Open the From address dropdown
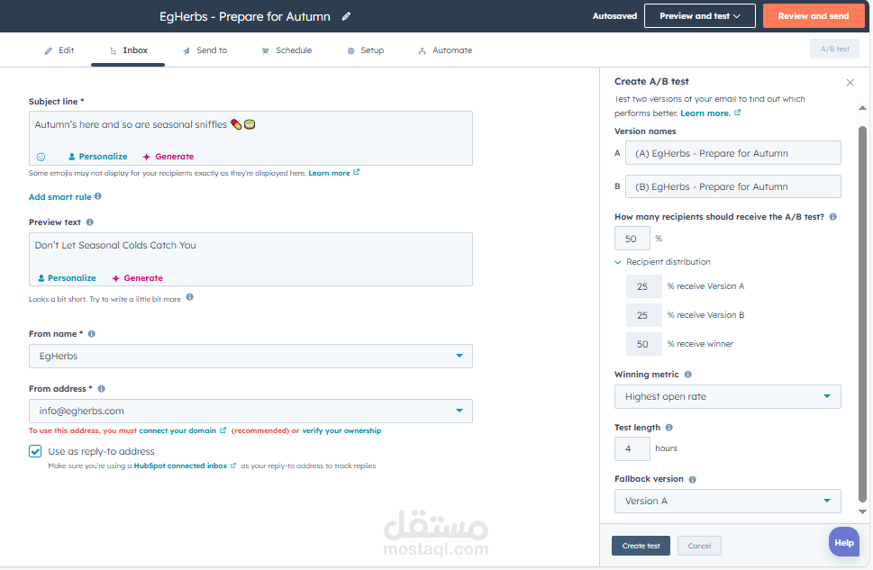This screenshot has width=873, height=570. coord(250,411)
